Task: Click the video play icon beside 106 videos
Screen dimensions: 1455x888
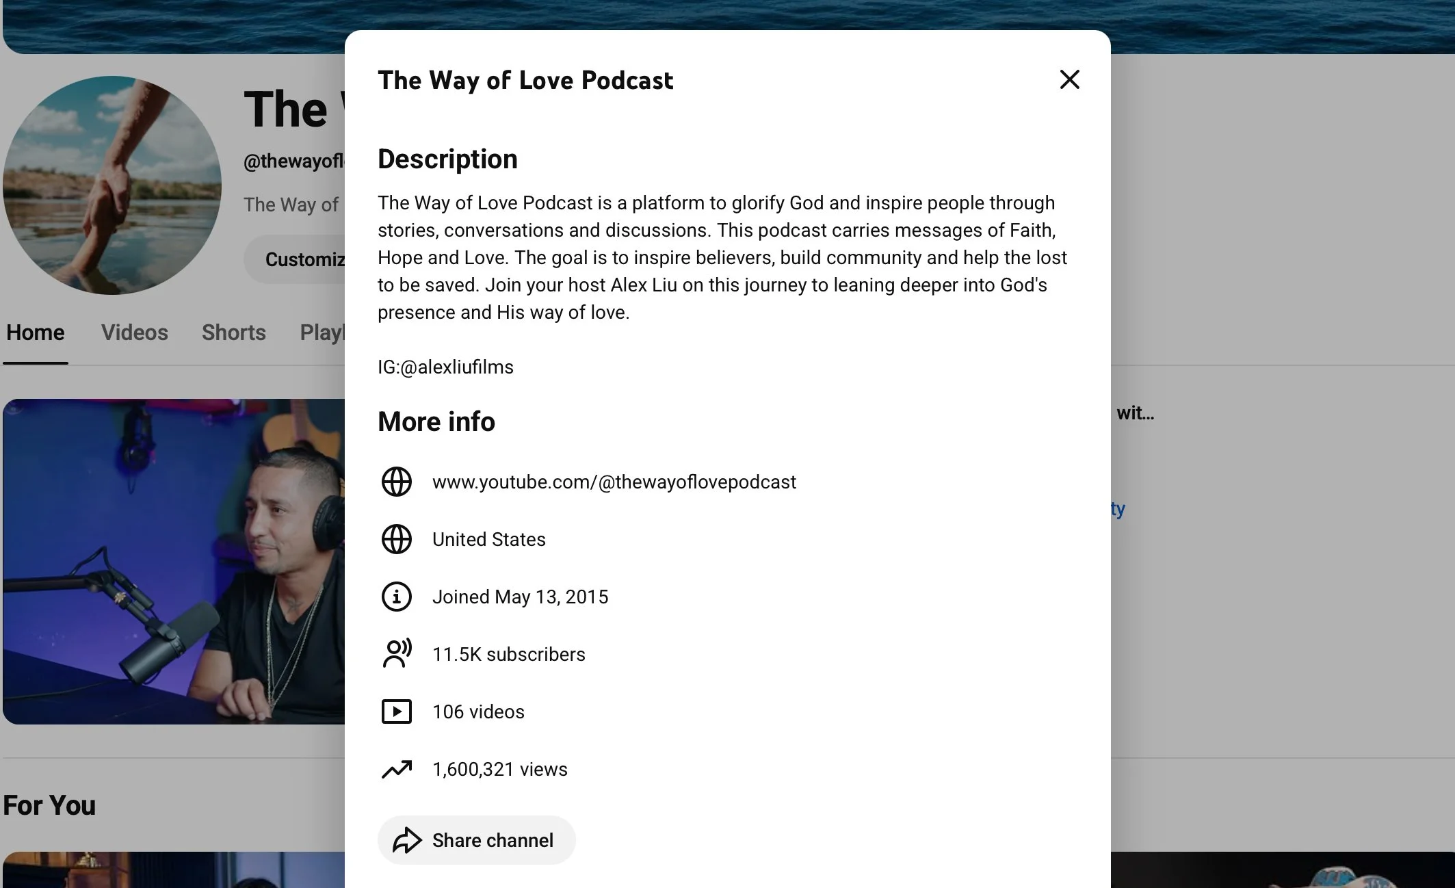Action: click(396, 711)
